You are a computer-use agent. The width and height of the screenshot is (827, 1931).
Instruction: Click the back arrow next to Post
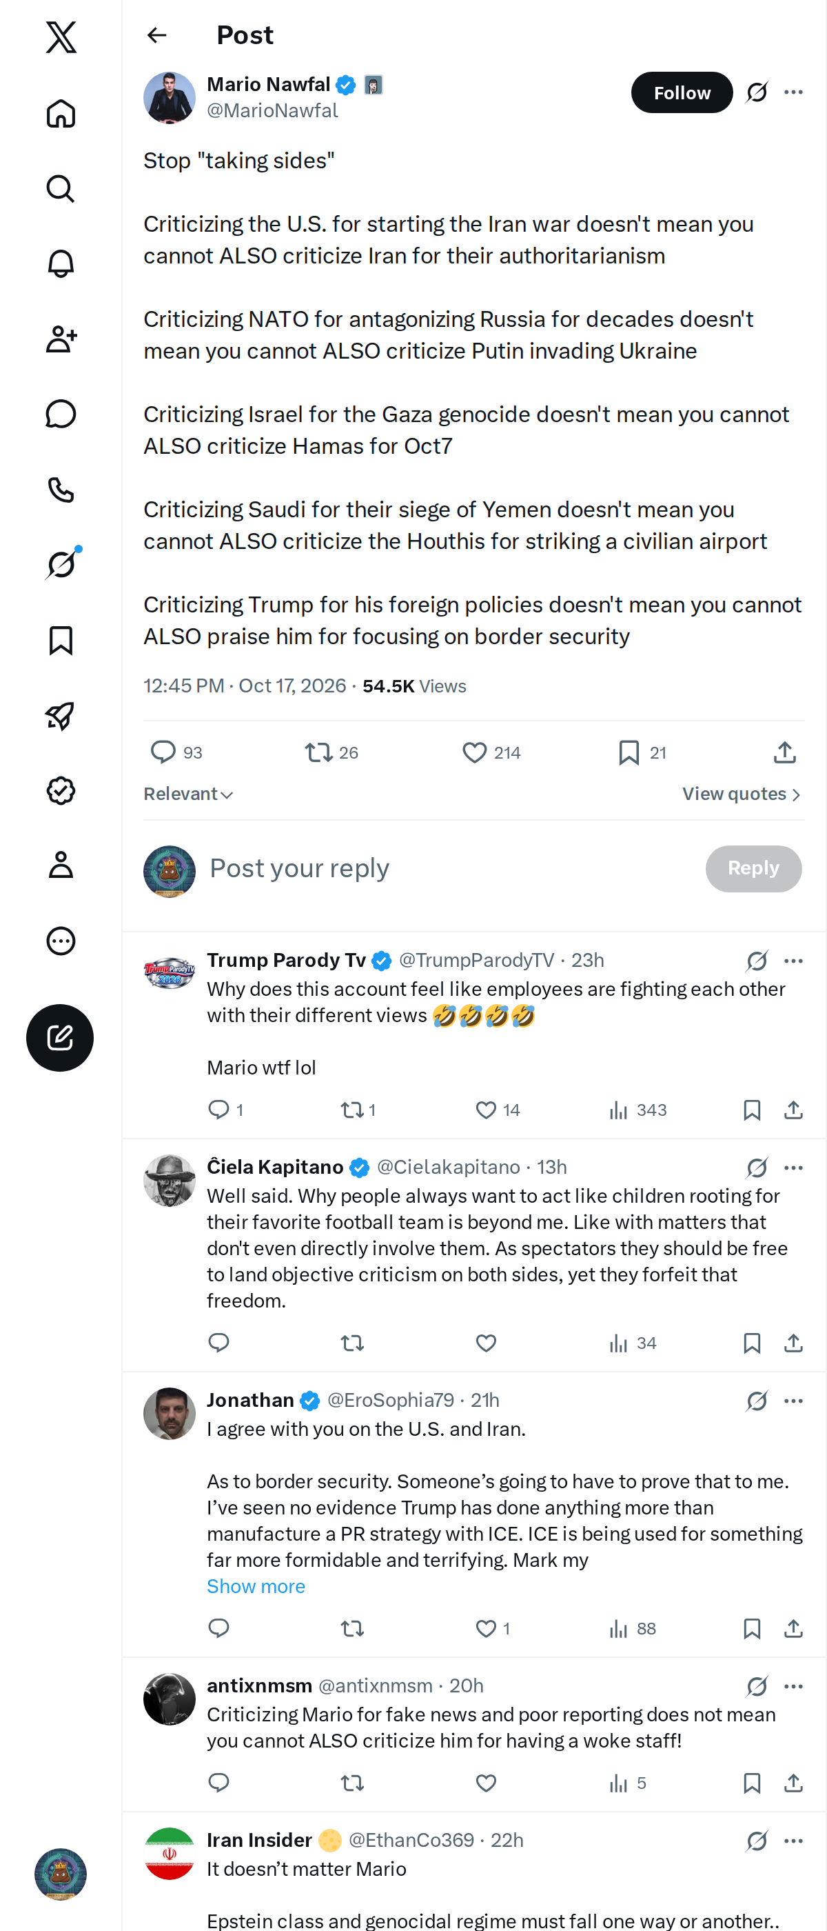coord(156,35)
